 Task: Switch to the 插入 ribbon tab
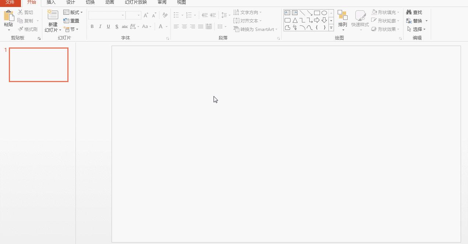[51, 2]
